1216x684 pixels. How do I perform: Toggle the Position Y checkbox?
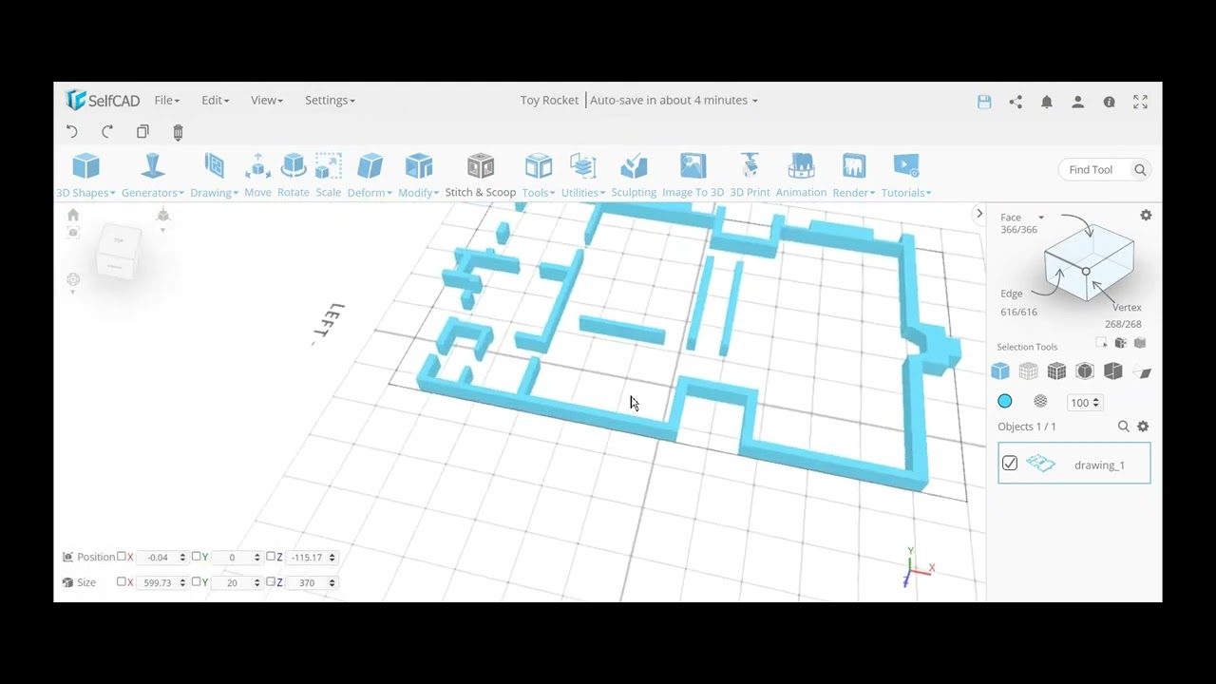point(196,557)
